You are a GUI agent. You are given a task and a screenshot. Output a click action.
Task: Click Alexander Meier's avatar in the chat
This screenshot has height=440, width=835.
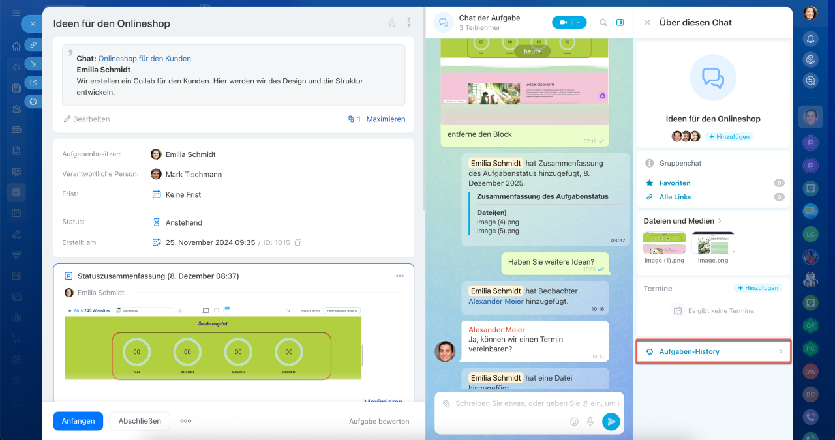pos(446,351)
